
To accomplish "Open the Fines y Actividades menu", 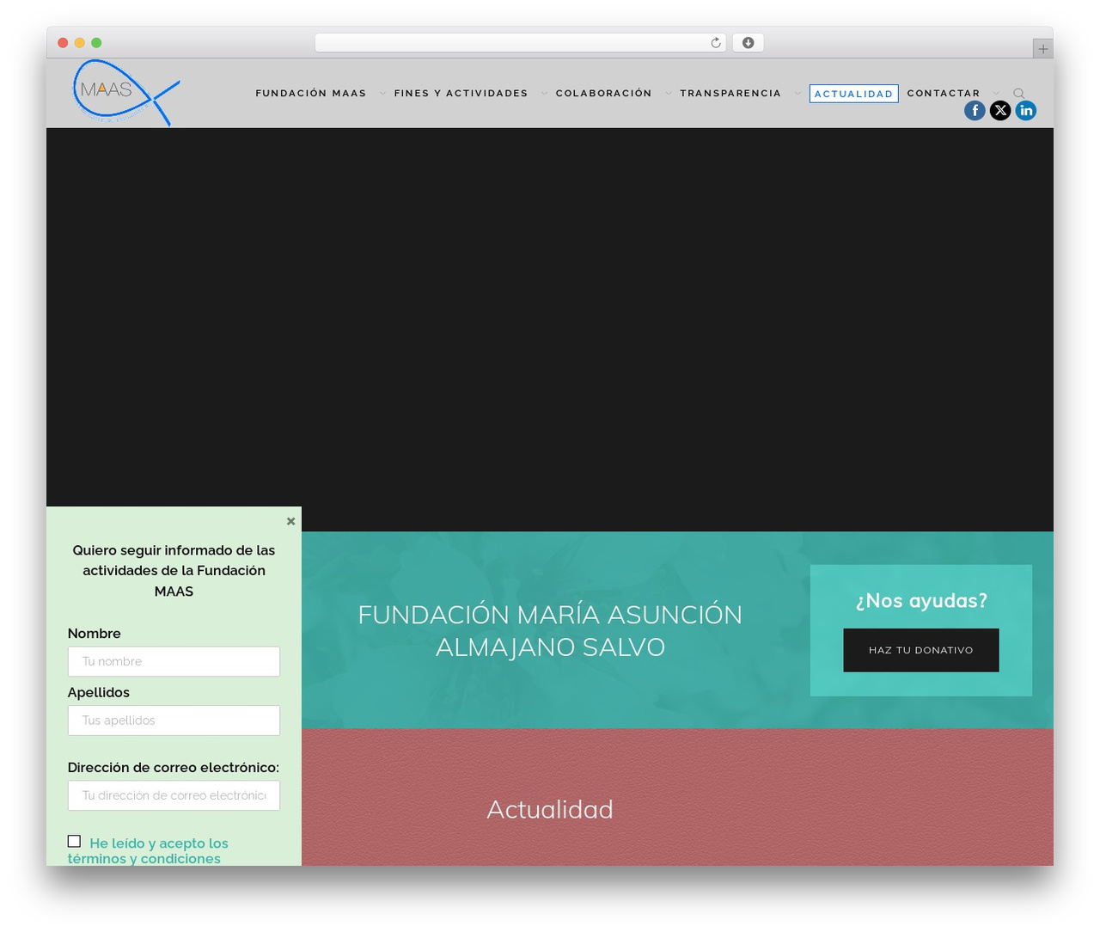I will (x=461, y=94).
